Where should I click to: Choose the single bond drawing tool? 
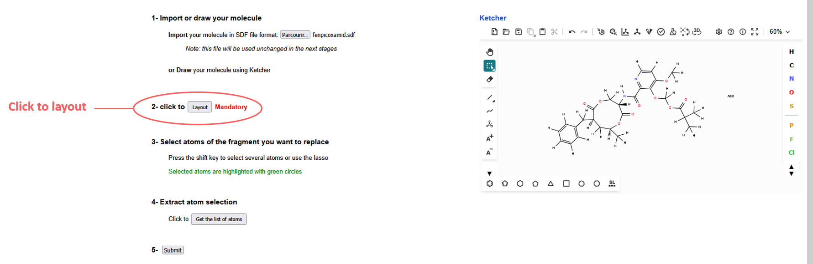click(489, 97)
